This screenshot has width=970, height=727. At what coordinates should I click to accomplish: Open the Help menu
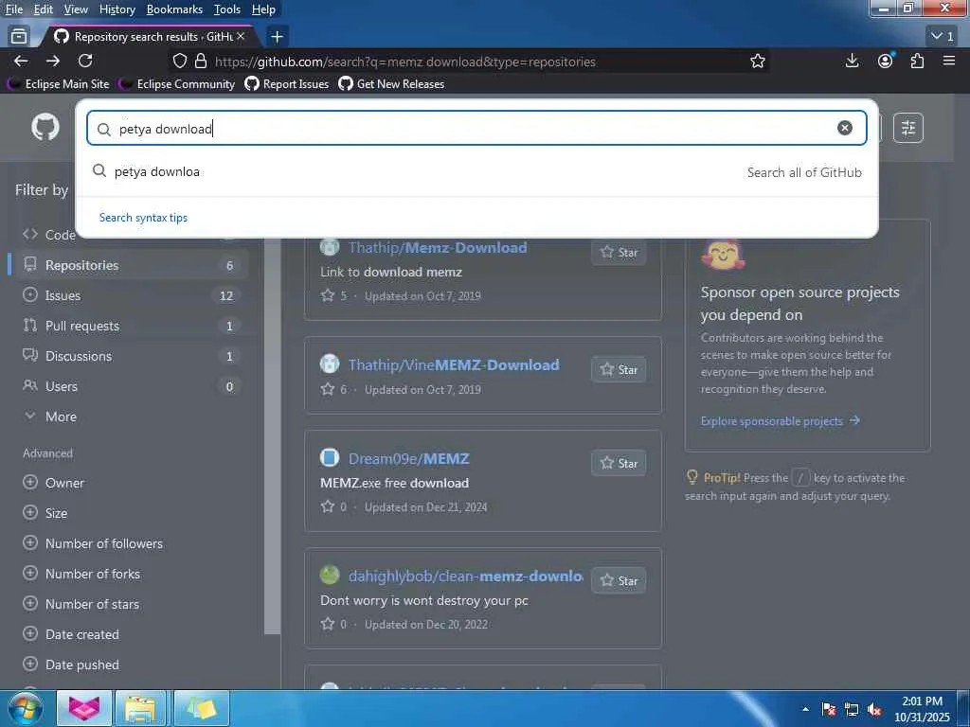[263, 9]
